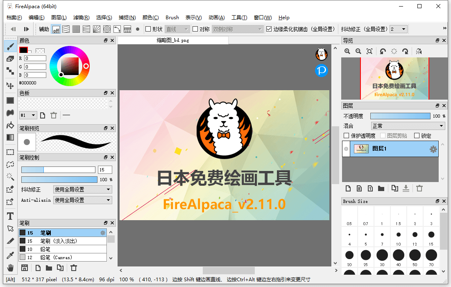
Task: Enable the 对称 symmetry checkbox
Action: (x=195, y=29)
